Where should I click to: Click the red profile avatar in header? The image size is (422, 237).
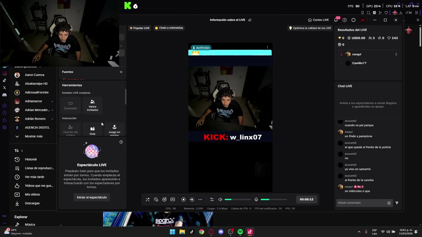coord(363,20)
